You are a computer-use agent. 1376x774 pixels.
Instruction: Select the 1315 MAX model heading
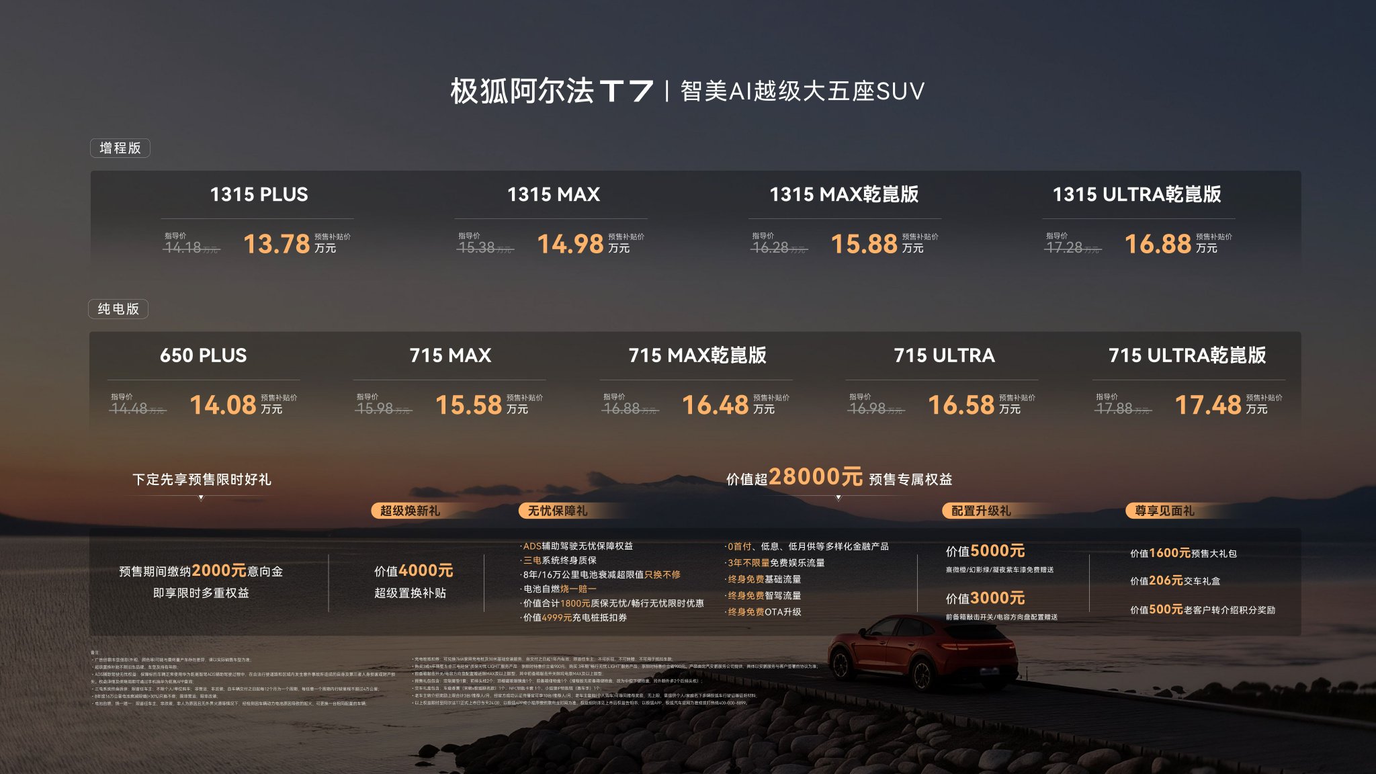pyautogui.click(x=554, y=194)
